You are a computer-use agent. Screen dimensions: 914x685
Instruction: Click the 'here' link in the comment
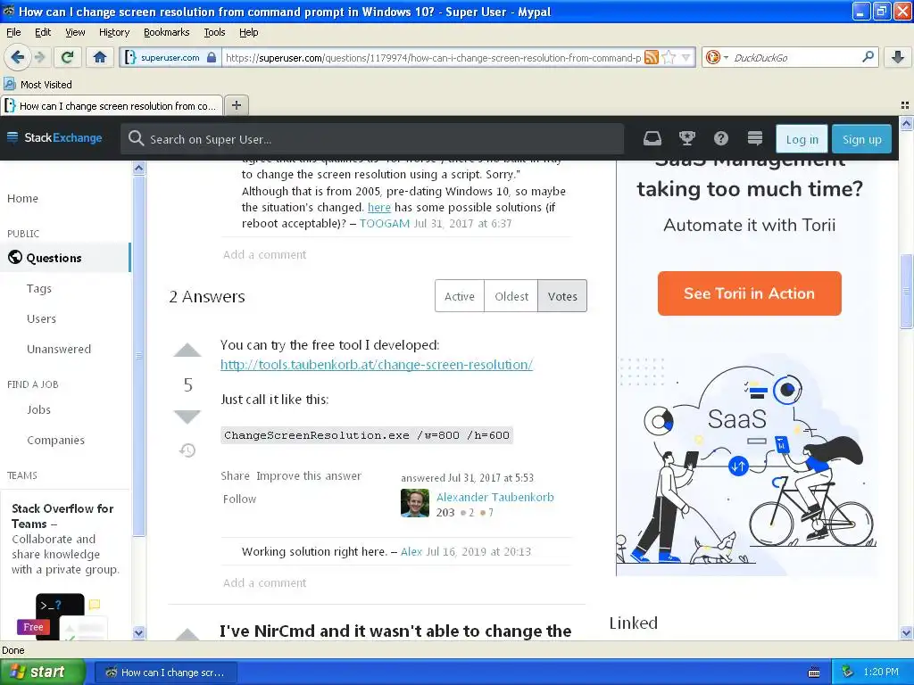coord(378,207)
